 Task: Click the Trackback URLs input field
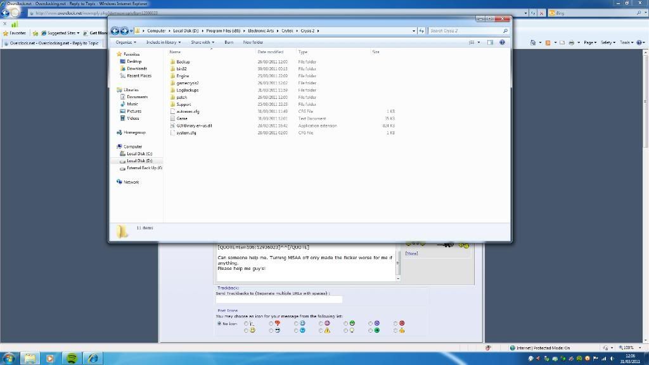click(x=279, y=299)
